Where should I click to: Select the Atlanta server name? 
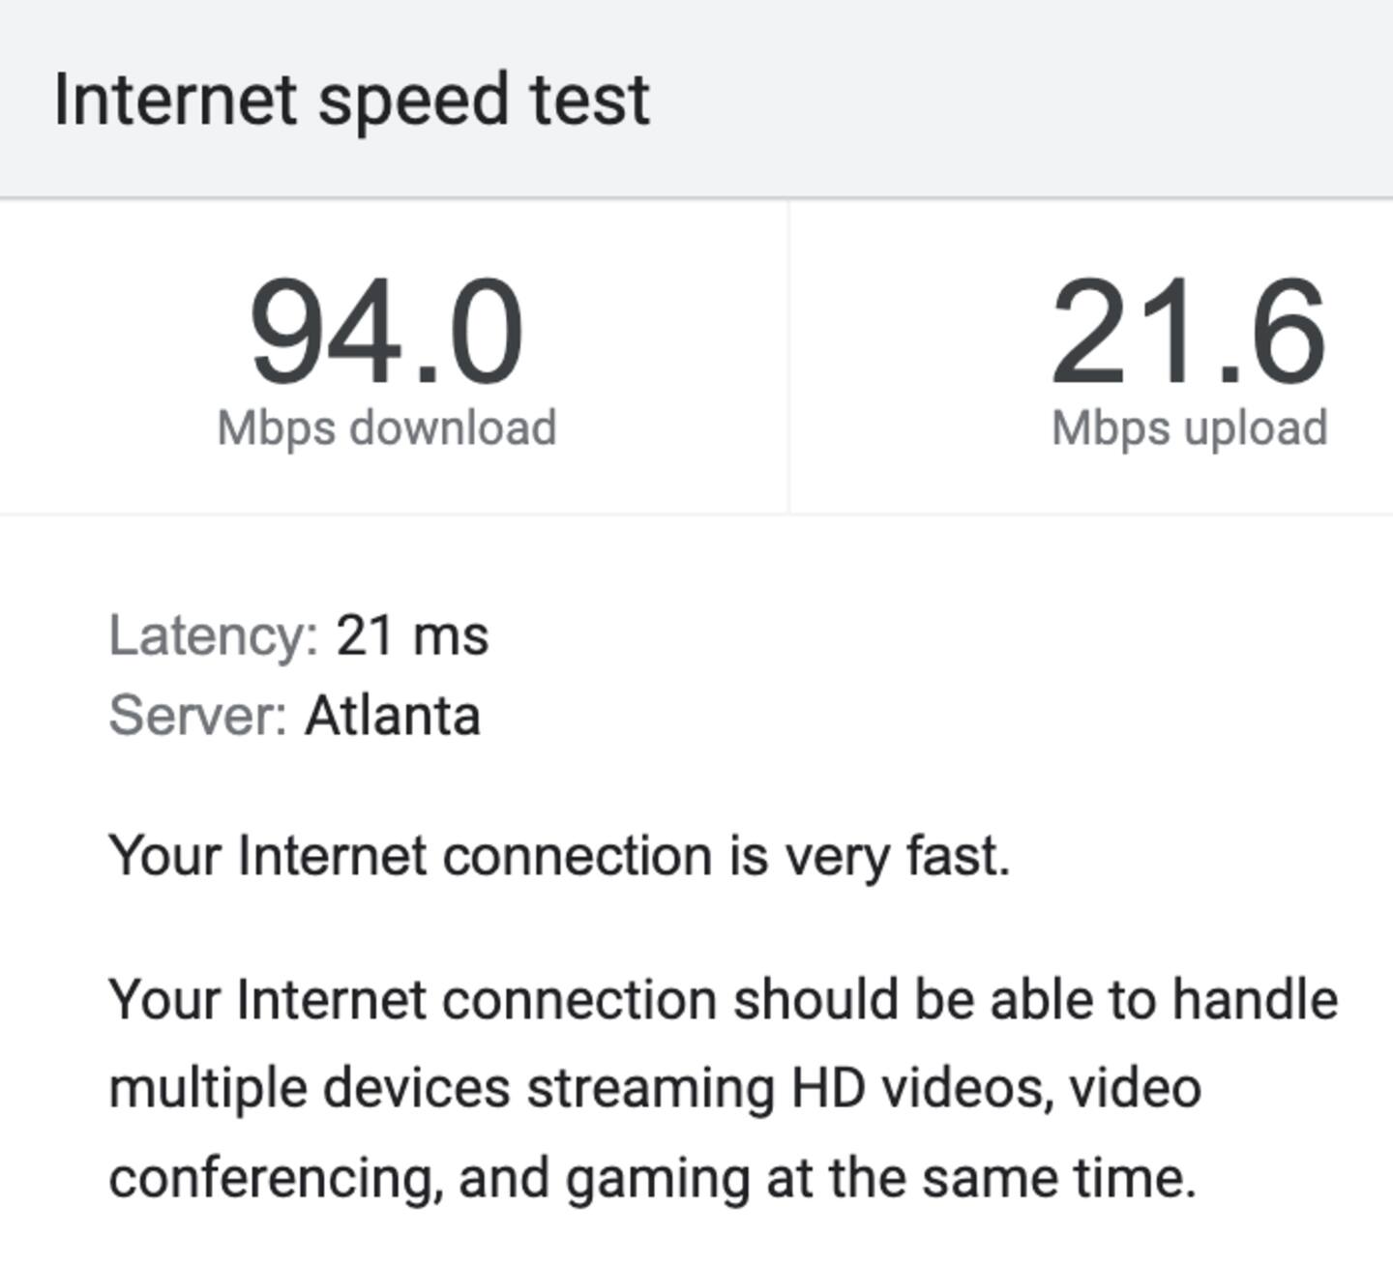point(392,716)
